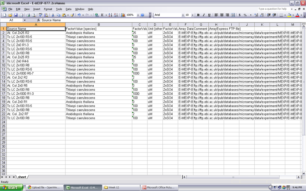This screenshot has height=191, width=306.
Task: Click the yellow Fill Color bucket
Action: pyautogui.click(x=289, y=15)
